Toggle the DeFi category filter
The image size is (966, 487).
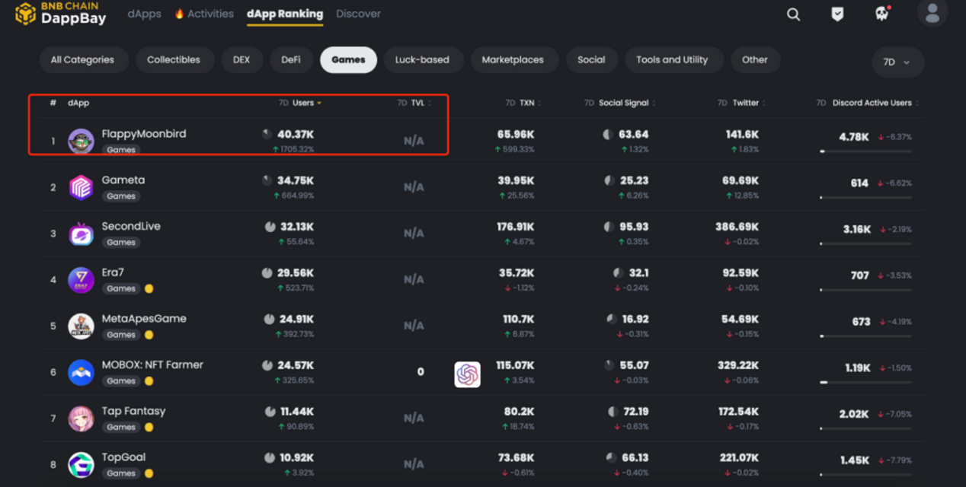[x=290, y=60]
